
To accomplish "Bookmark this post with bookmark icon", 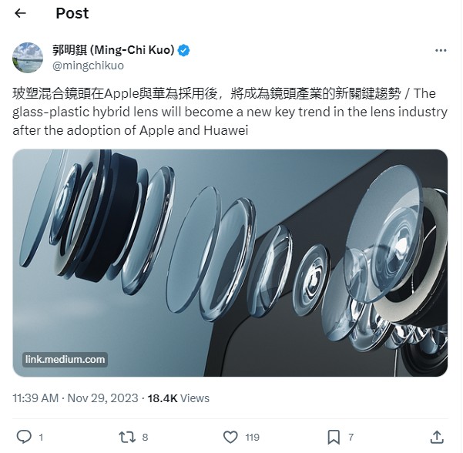I will point(334,437).
